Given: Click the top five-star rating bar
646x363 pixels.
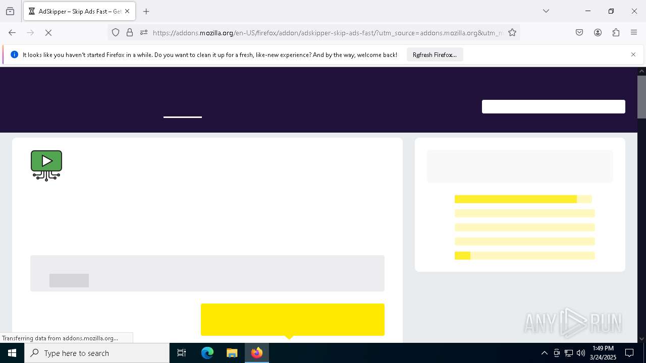Looking at the screenshot, I should coord(523,199).
